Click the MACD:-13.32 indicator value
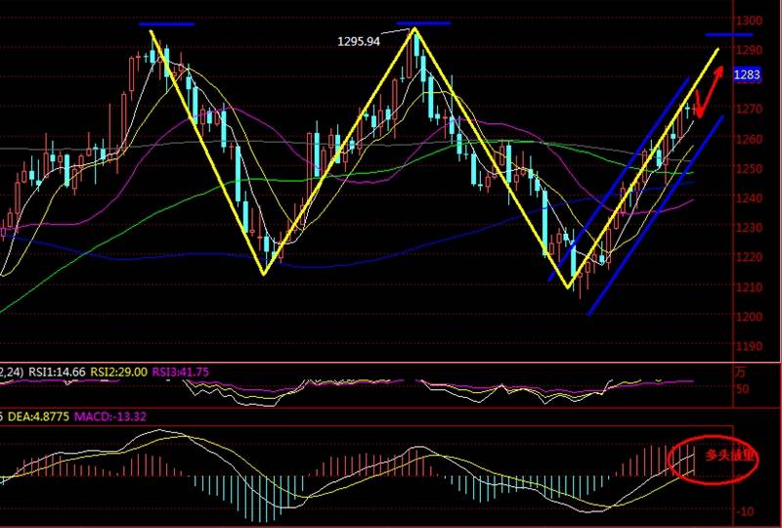 110,417
